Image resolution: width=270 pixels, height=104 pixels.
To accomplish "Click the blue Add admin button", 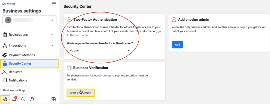I will (177, 45).
